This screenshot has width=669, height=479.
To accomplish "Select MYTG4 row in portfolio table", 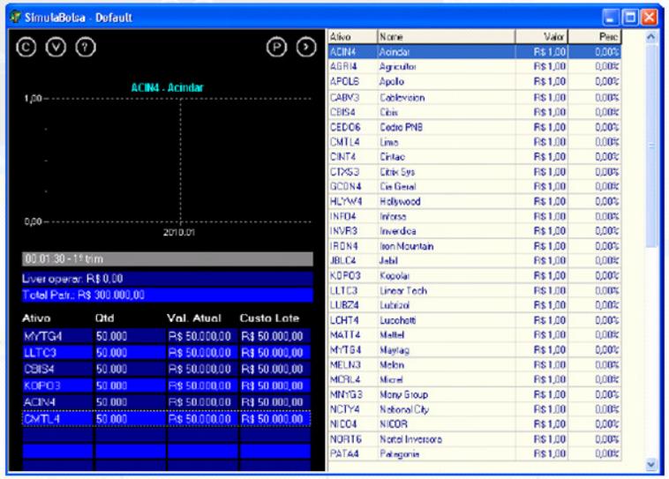I will (167, 336).
